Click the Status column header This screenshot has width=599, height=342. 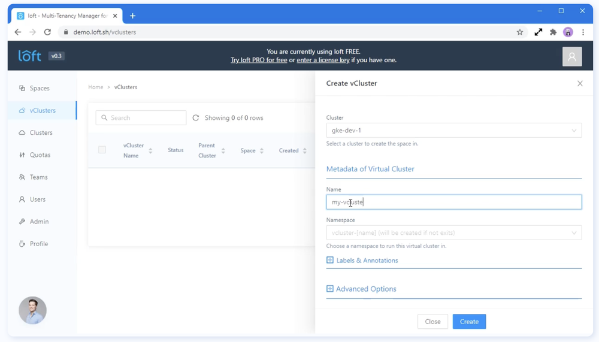pos(176,150)
